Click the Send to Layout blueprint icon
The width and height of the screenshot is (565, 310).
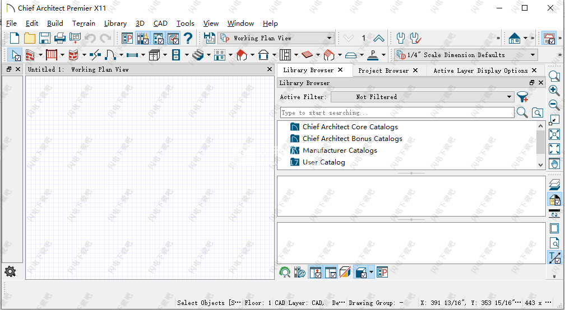[x=75, y=38]
